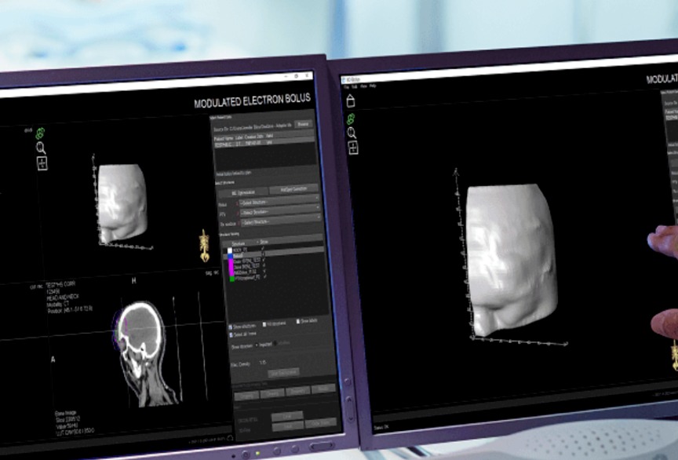Screen dimensions: 678x460
Task: Select the crosshair box tool on the right monitor
Action: (353, 148)
